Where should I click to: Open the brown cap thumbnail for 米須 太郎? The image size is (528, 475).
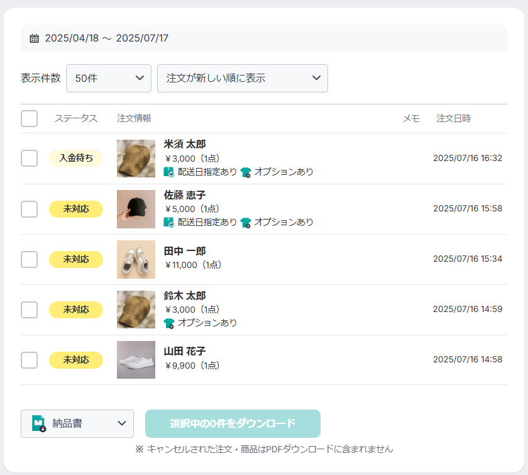(x=136, y=159)
